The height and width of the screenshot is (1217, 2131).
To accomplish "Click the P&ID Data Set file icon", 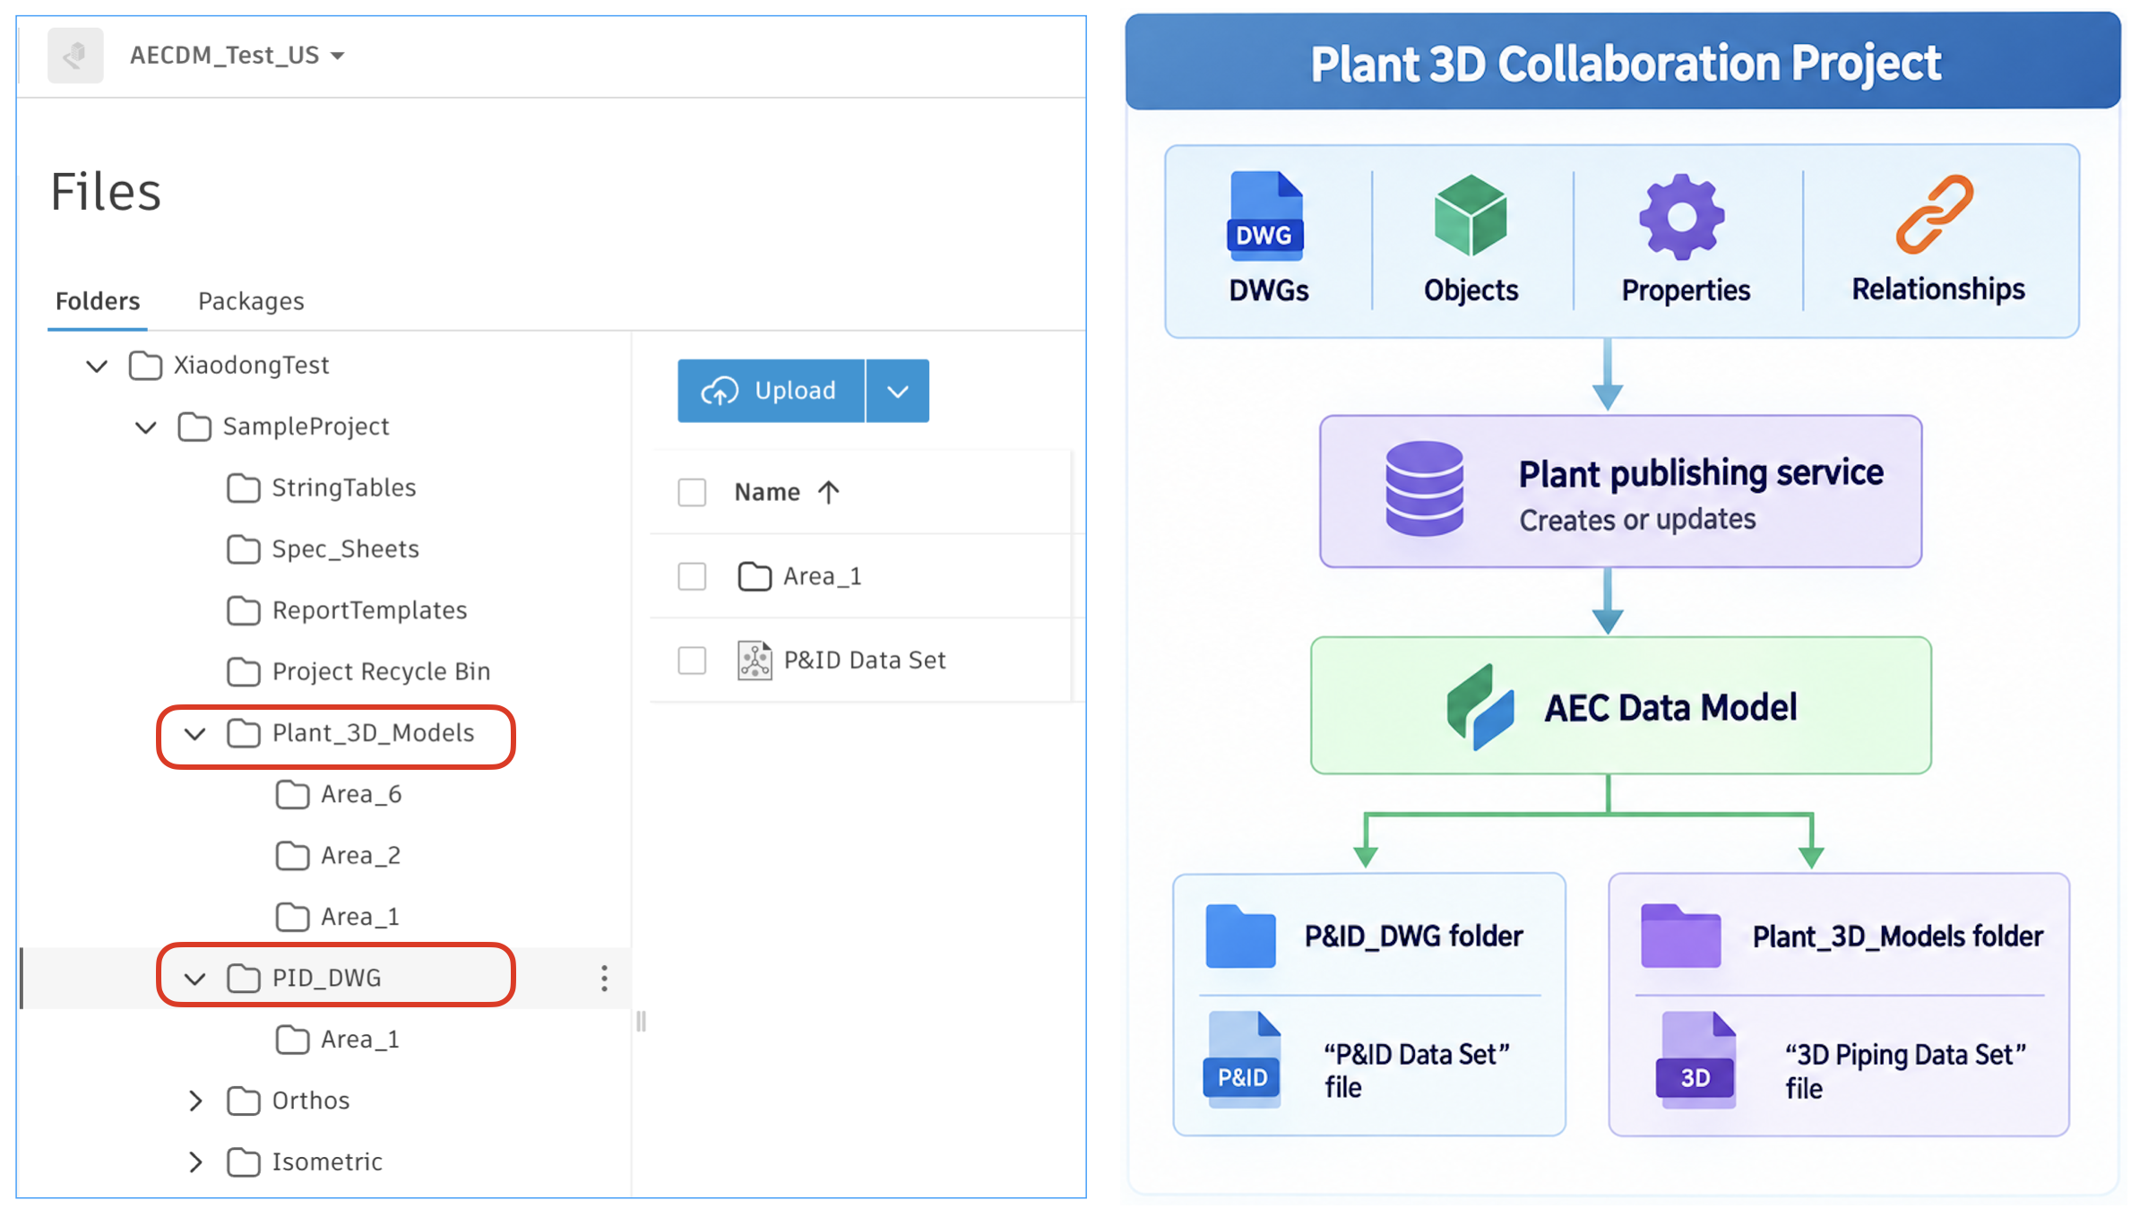I will pyautogui.click(x=755, y=660).
